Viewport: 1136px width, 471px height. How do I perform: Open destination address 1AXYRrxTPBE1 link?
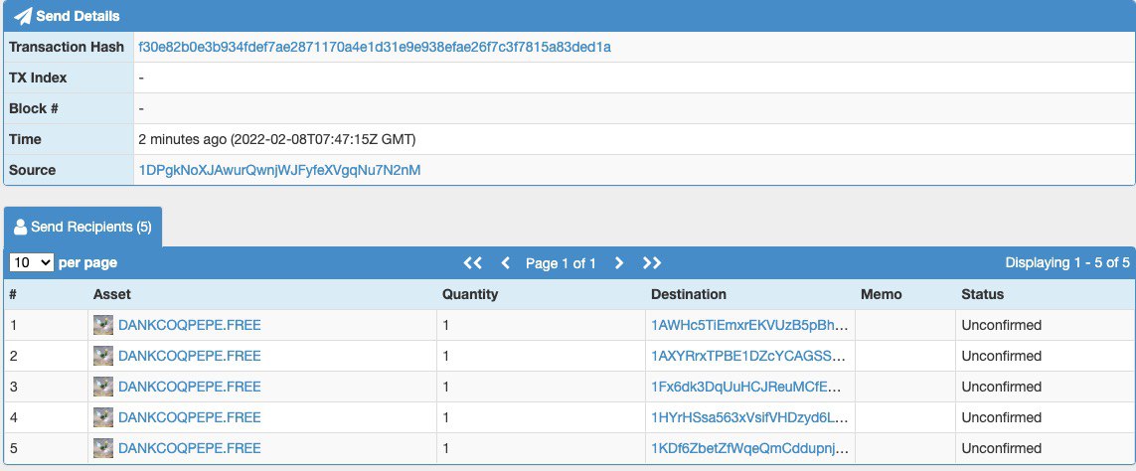pos(749,356)
